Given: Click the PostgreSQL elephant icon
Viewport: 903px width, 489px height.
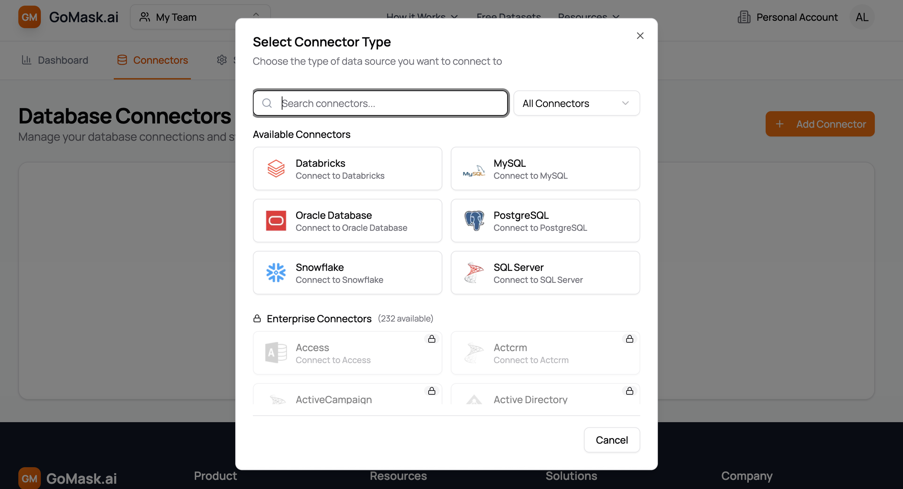Looking at the screenshot, I should point(474,221).
